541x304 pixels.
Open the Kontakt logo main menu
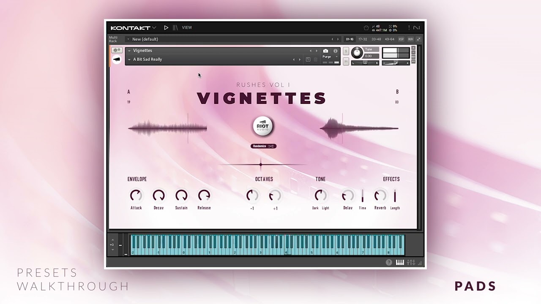pos(133,28)
